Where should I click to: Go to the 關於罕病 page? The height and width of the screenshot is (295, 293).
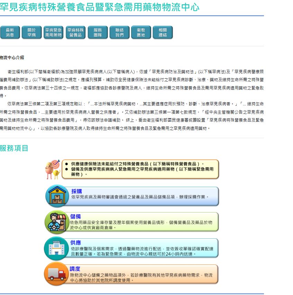[31, 32]
